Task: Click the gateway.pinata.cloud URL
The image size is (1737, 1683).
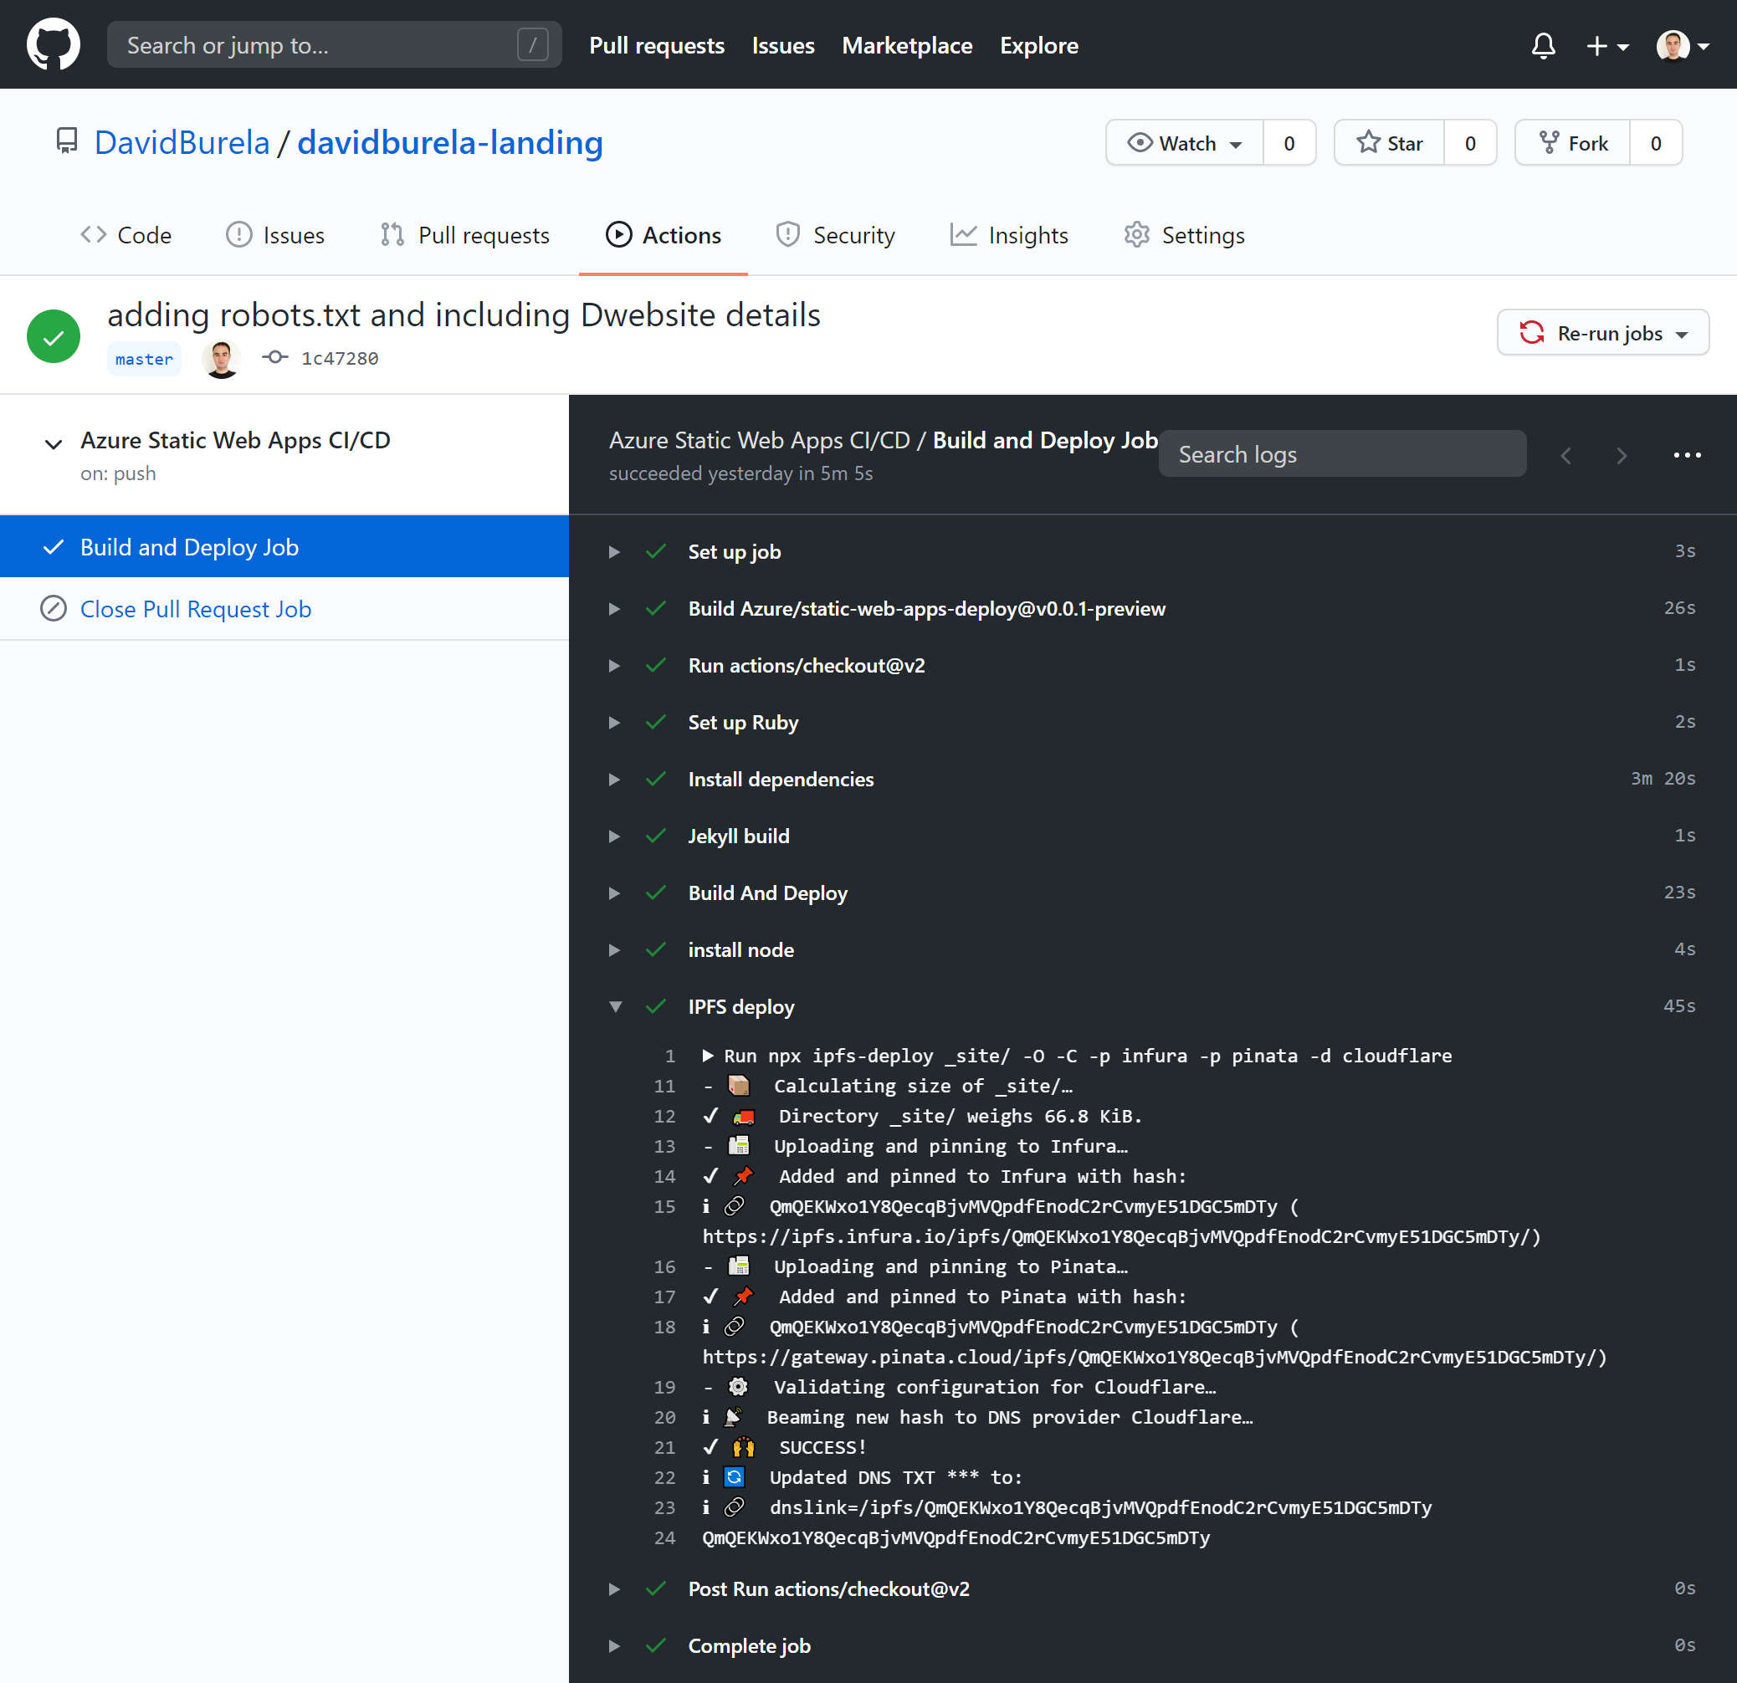Action: coord(1151,1357)
